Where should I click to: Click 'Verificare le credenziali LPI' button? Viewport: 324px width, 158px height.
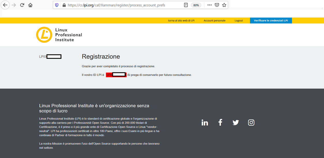coord(271,21)
